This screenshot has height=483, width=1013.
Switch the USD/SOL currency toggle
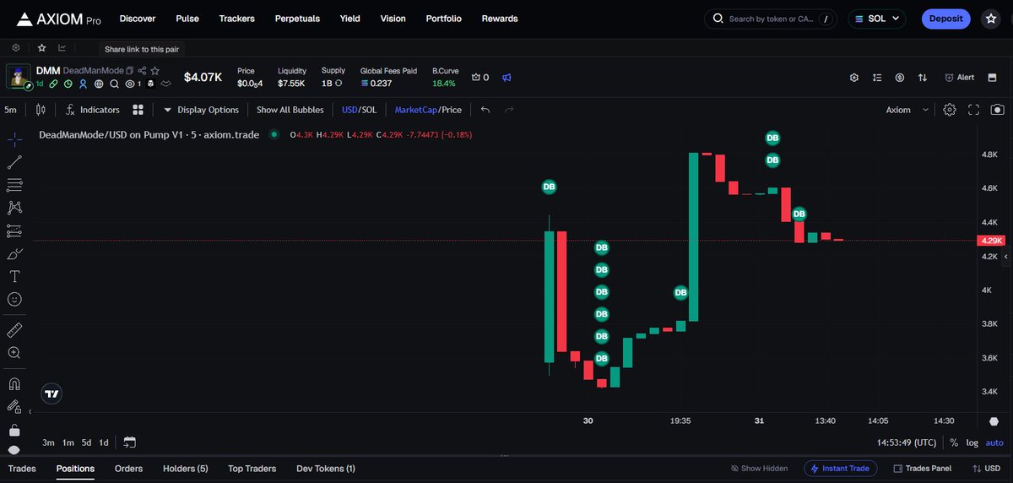click(x=359, y=110)
